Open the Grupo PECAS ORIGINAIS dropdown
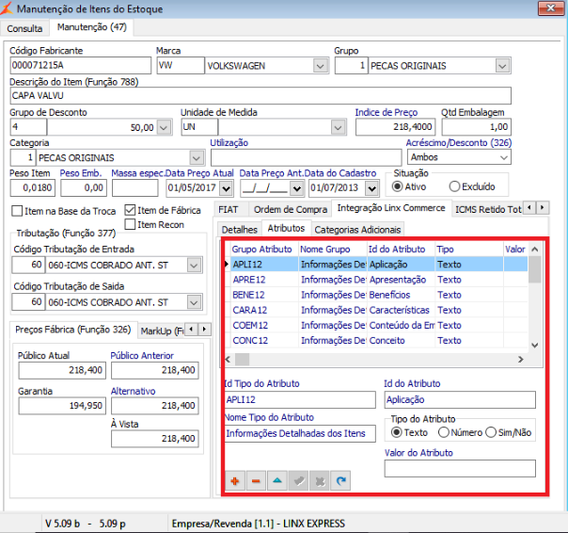 pyautogui.click(x=502, y=66)
